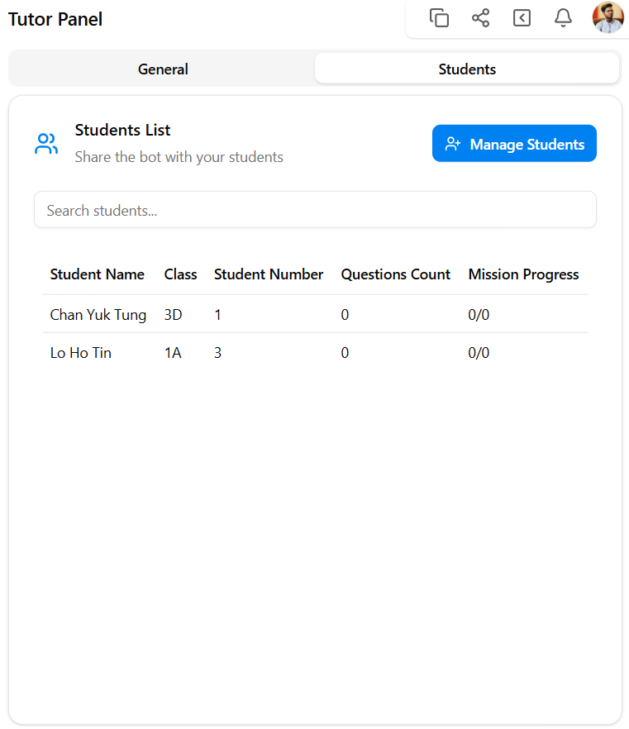
Task: Click the Mission Progress column header
Action: [x=523, y=274]
